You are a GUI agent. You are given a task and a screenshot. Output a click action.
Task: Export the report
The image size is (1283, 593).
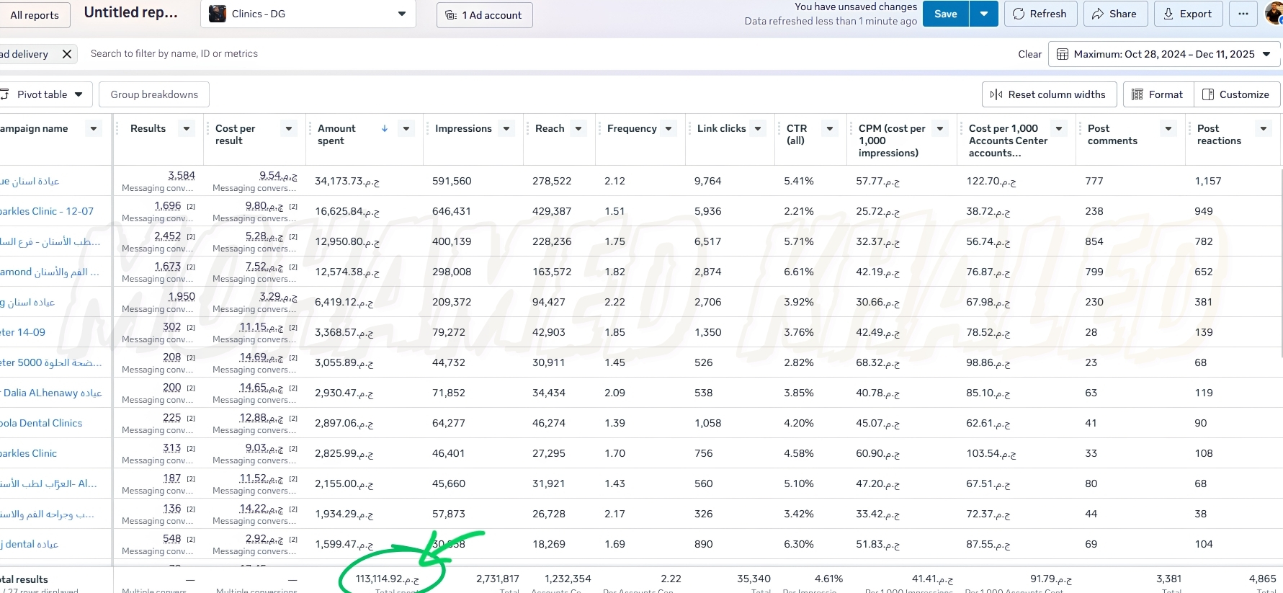coord(1188,14)
